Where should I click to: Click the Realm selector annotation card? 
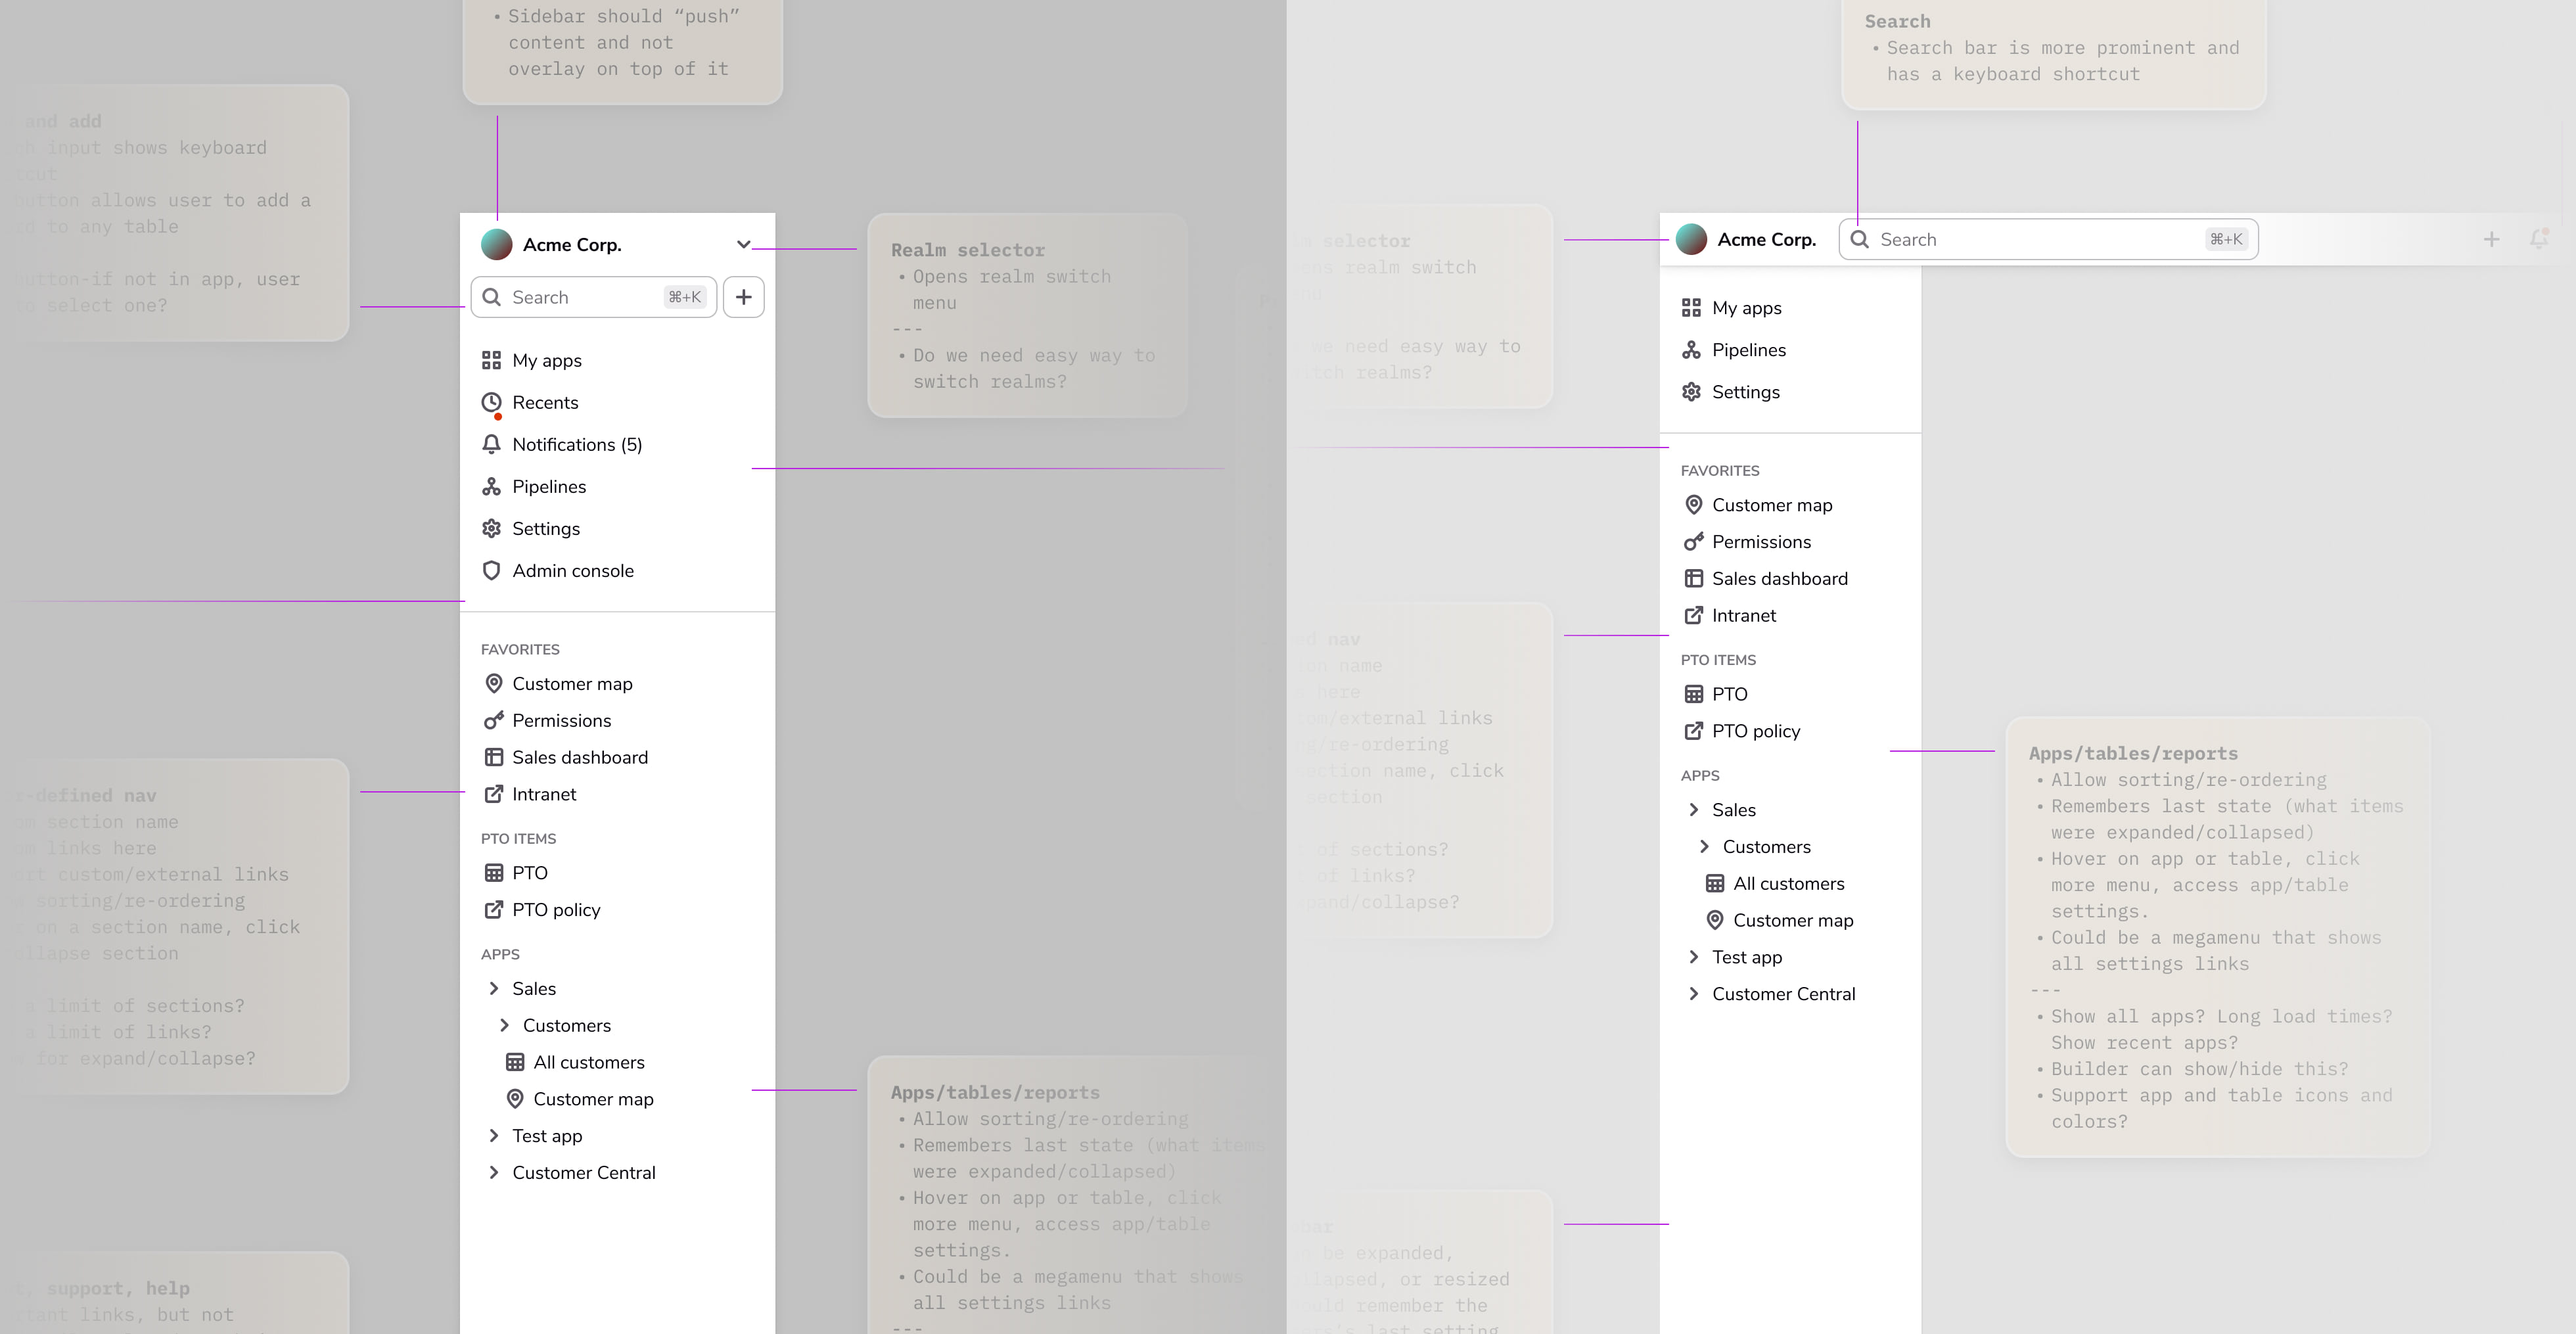(1027, 315)
